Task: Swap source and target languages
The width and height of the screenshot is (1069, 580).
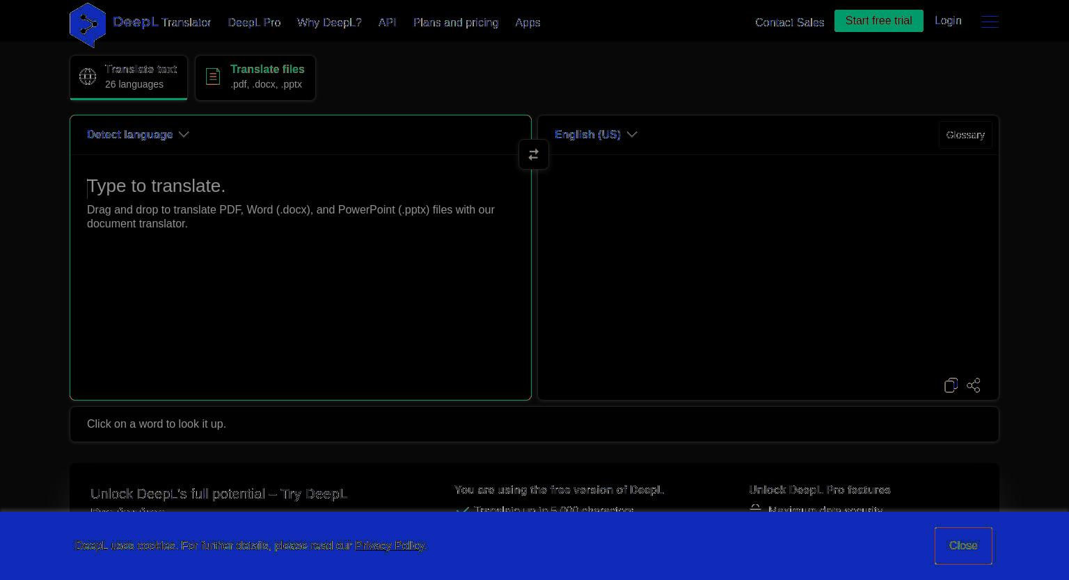Action: [534, 154]
